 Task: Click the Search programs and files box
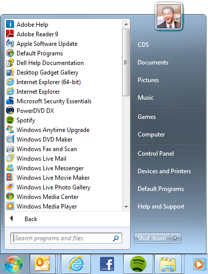click(66, 238)
